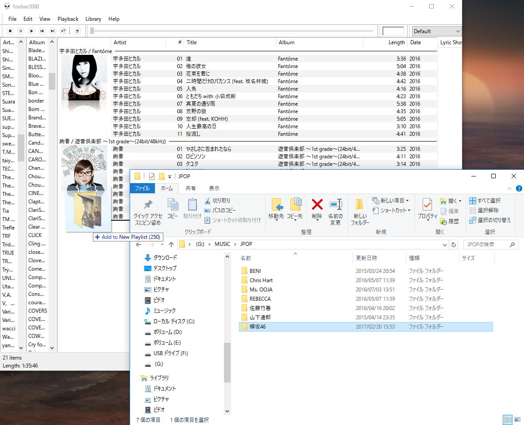Screen dimensions: 524x425
Task: Switch to the ファイル tab in Explorer
Action: coord(143,188)
